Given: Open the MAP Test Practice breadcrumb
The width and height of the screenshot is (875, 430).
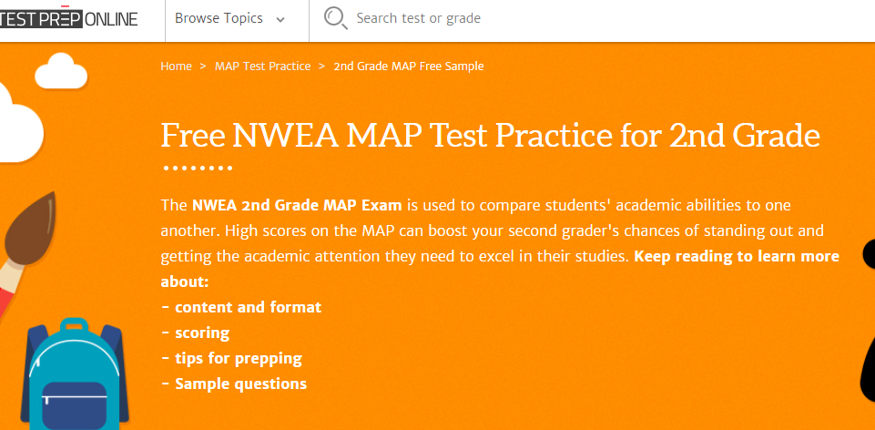Looking at the screenshot, I should click(x=262, y=67).
